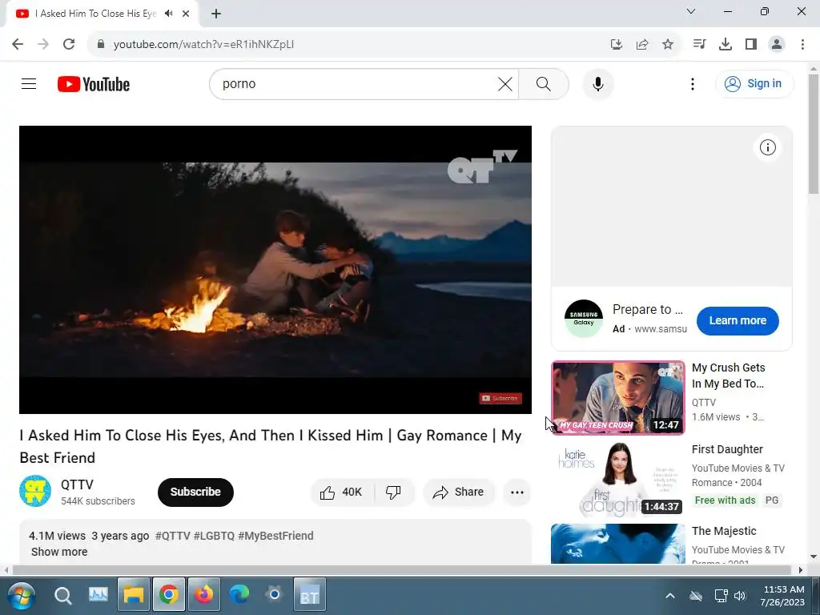Open the #QTTV hashtag
Screen dimensions: 820x615
(x=173, y=536)
